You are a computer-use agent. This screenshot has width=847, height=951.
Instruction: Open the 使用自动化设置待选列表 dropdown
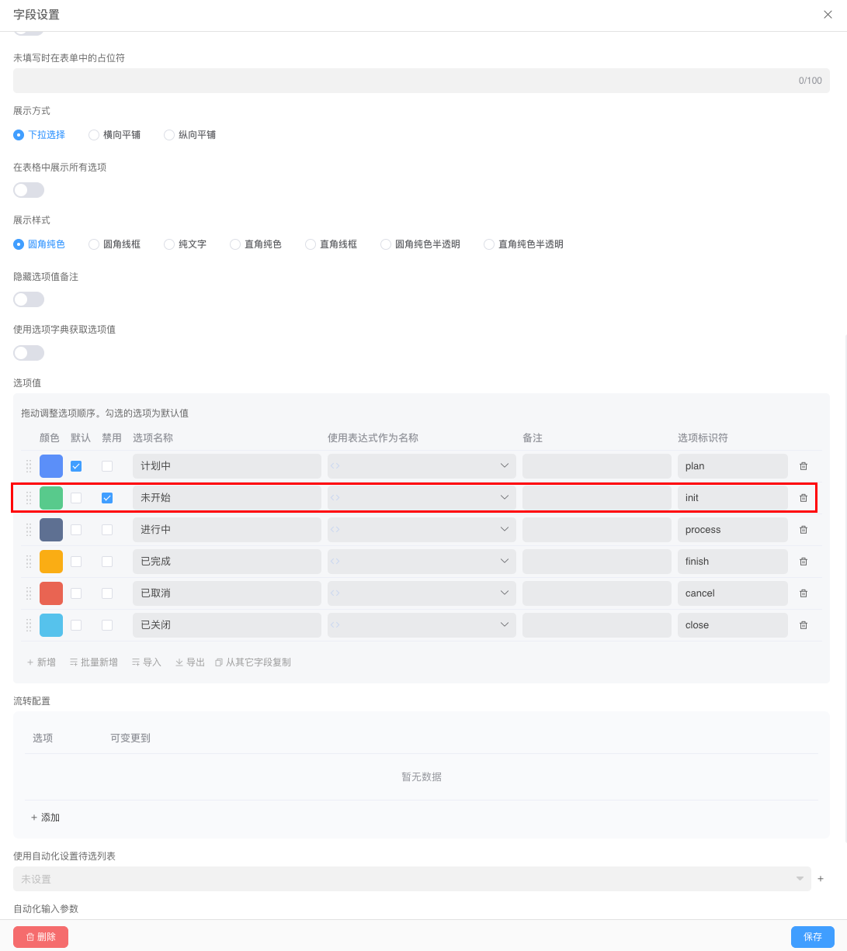(x=411, y=879)
